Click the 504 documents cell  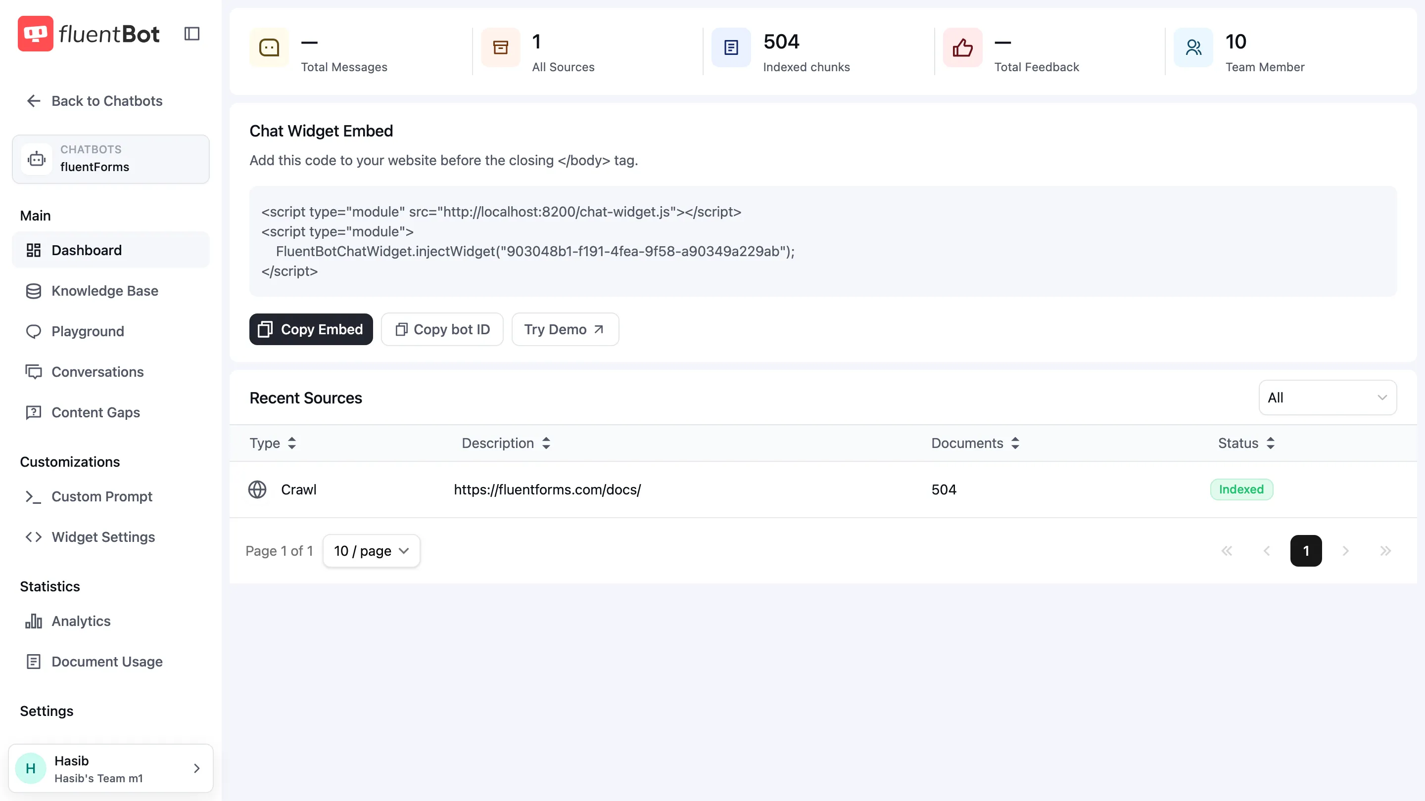[x=944, y=489]
